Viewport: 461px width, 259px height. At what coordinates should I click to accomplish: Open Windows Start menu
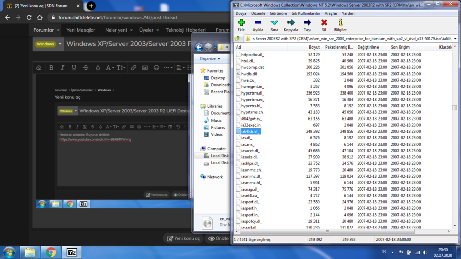[x=9, y=252]
